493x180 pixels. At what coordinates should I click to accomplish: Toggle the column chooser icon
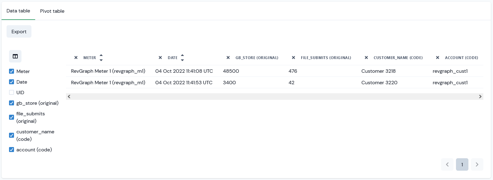[x=15, y=56]
